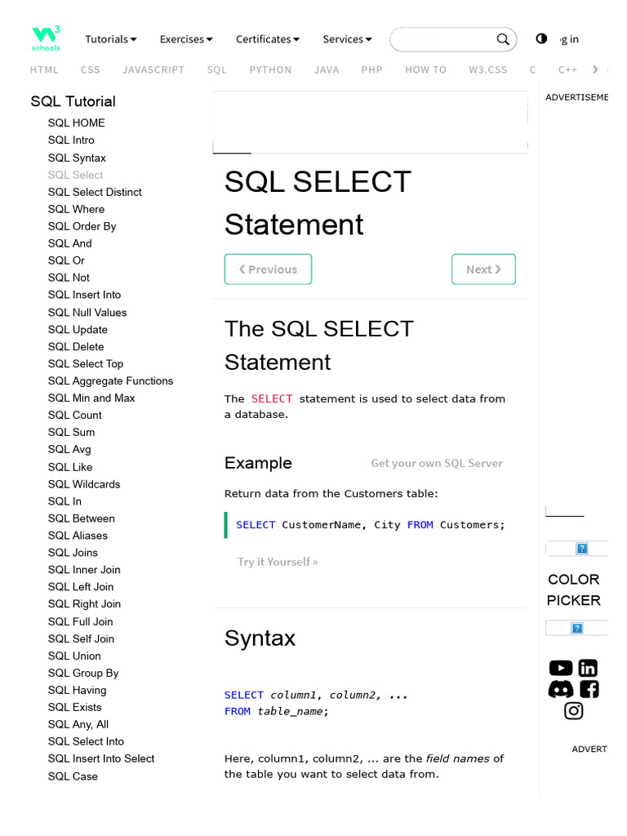Open the Discord social icon
The height and width of the screenshot is (836, 627).
[x=561, y=689]
